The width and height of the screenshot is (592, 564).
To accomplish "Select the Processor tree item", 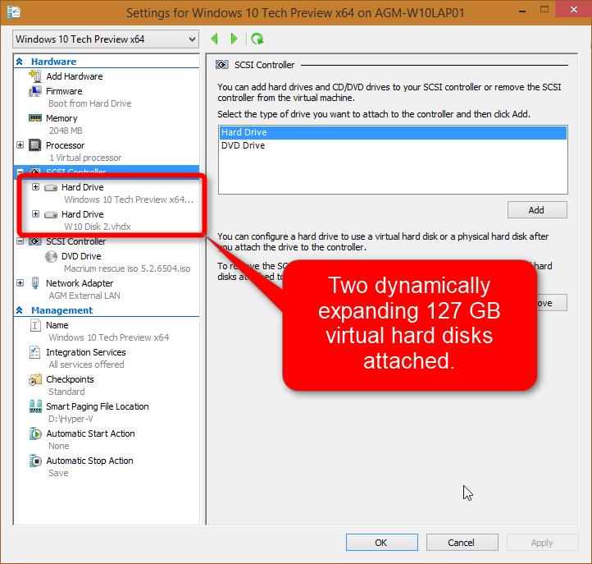I will tap(66, 145).
